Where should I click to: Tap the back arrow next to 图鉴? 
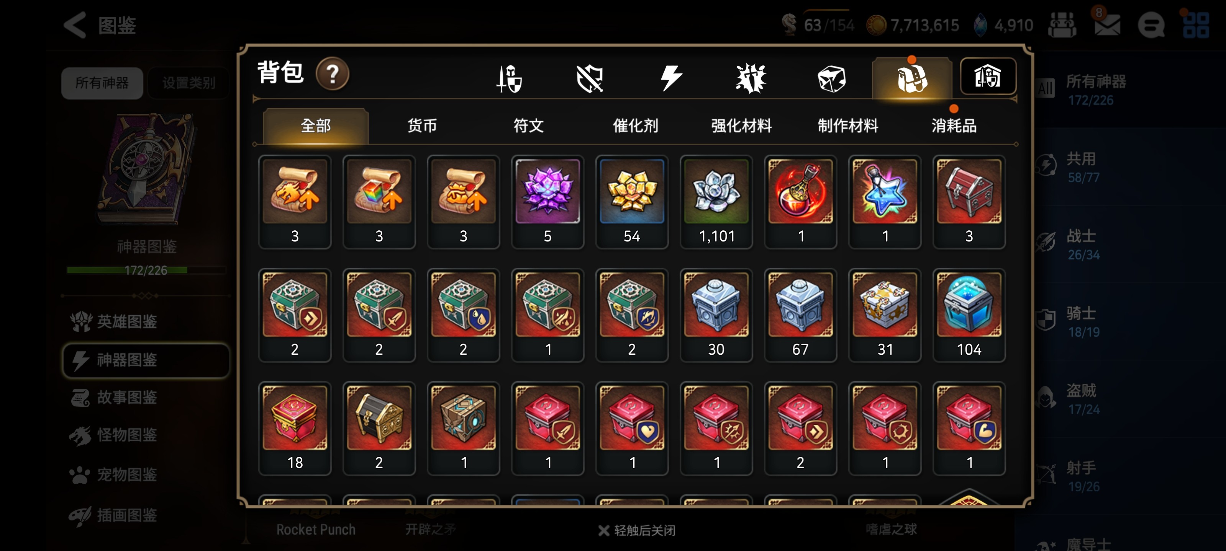pos(75,25)
